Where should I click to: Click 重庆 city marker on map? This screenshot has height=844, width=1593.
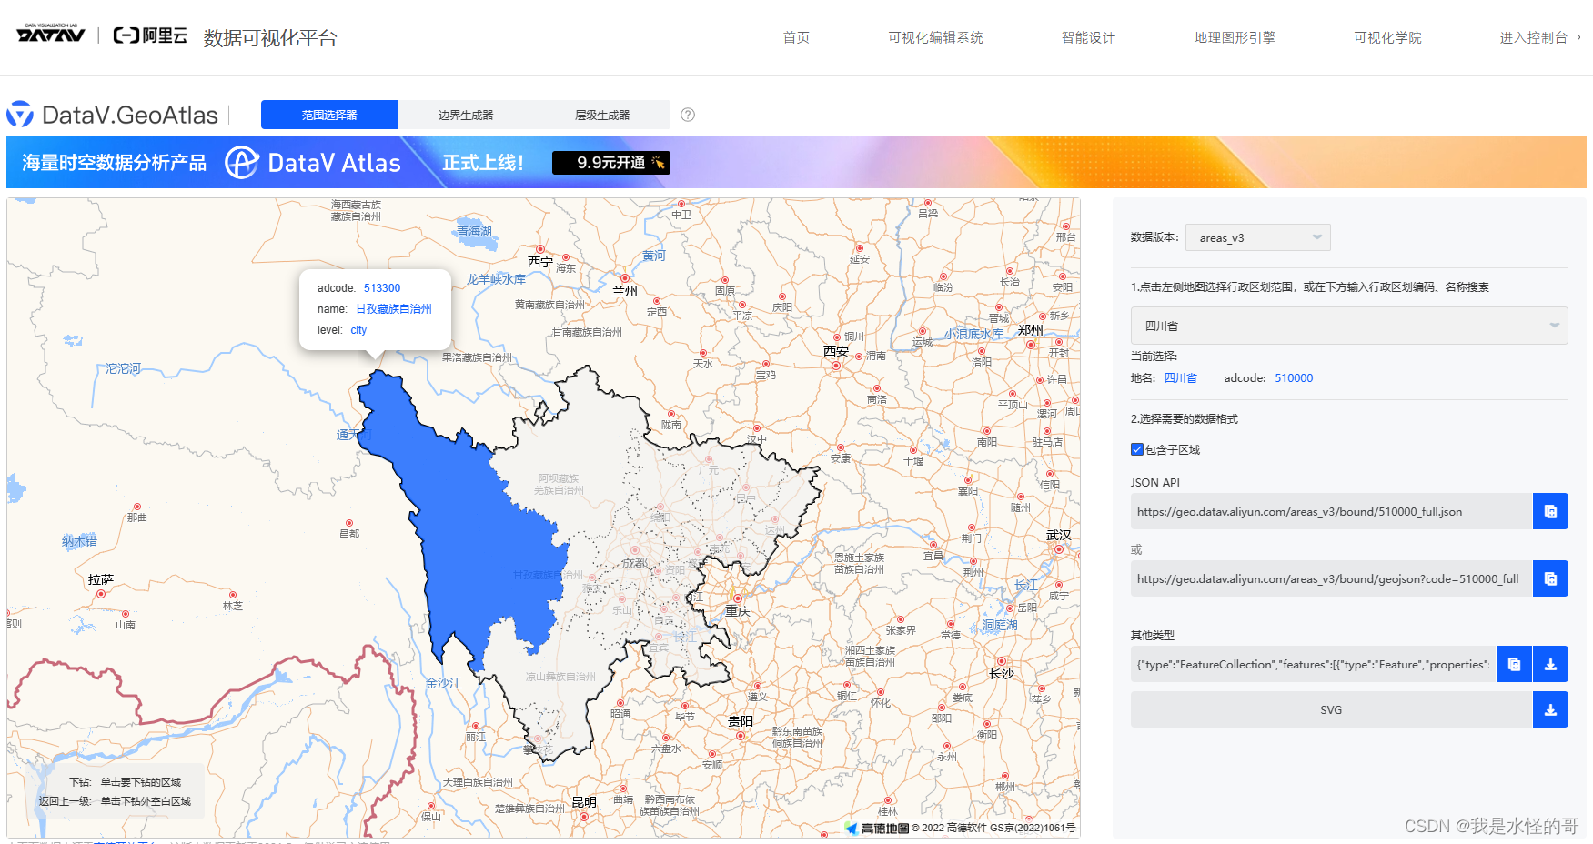737,598
